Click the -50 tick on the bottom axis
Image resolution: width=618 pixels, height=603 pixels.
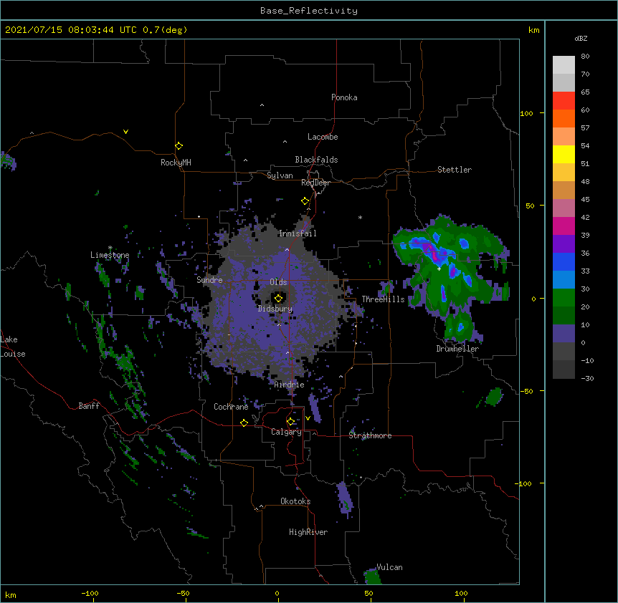[183, 593]
